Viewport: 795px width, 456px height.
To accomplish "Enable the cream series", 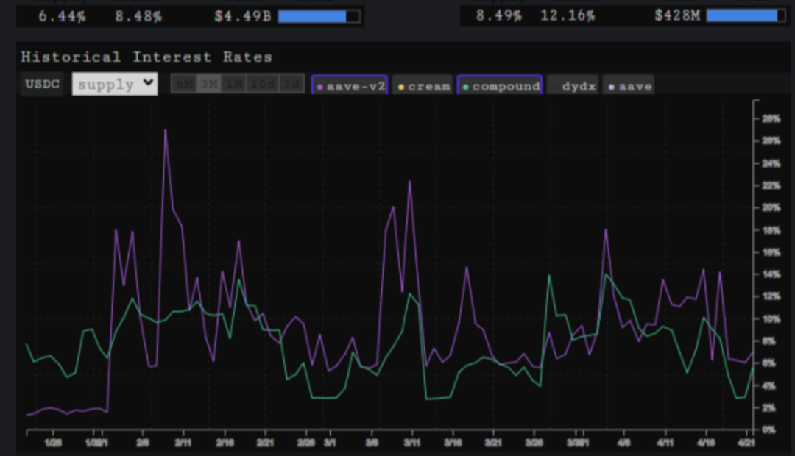I will point(423,85).
